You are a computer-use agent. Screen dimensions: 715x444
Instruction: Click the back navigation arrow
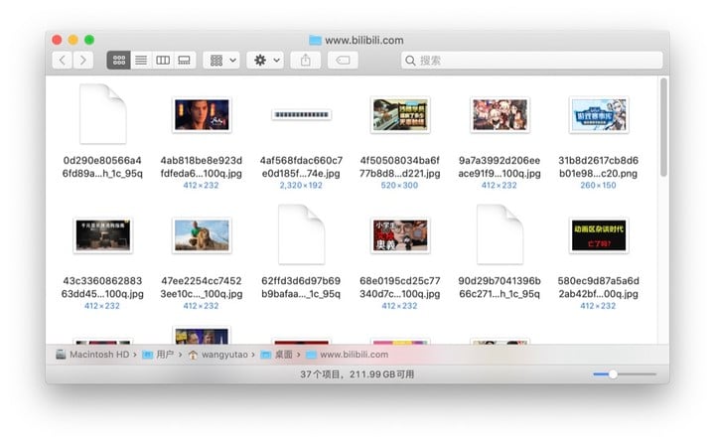click(63, 61)
